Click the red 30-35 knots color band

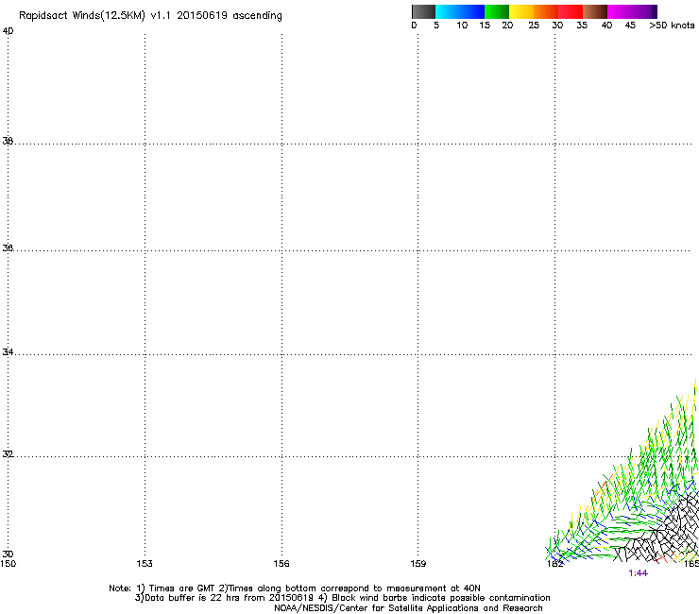pyautogui.click(x=571, y=11)
